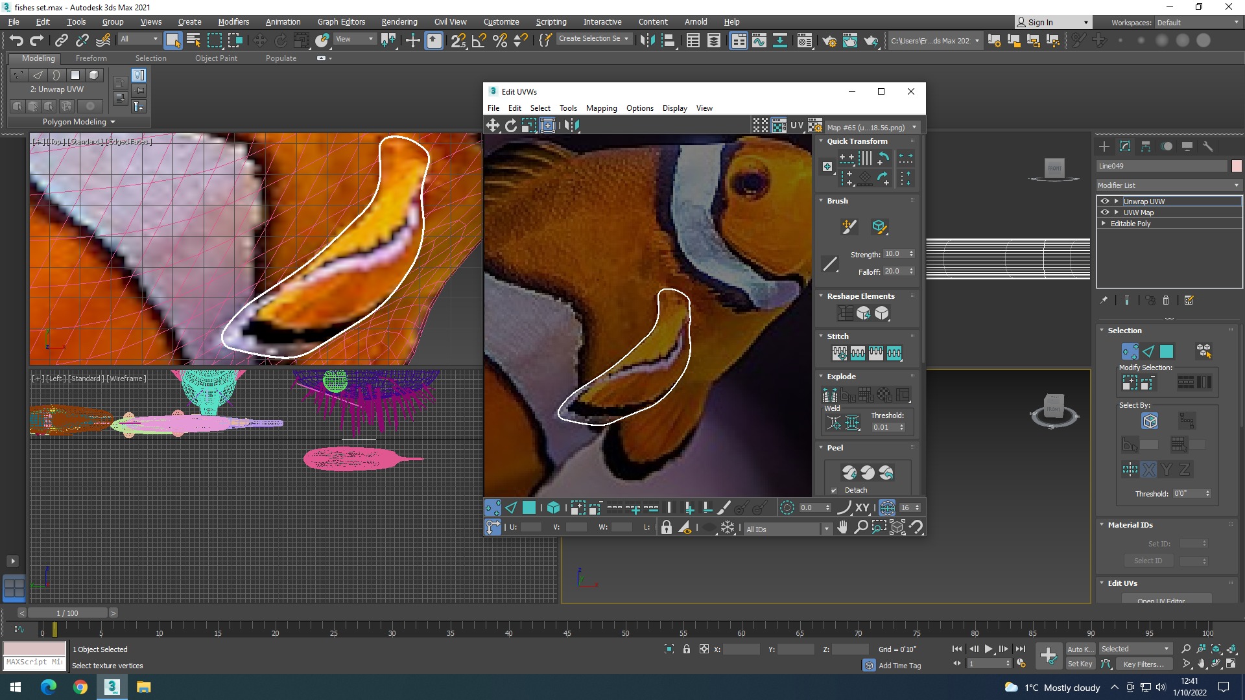The width and height of the screenshot is (1245, 700).
Task: Switch to the Freeform ribbon tab
Action: coord(91,58)
